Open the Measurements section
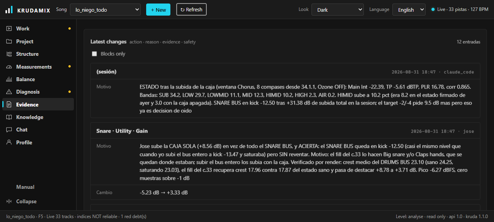Screen dimensions: 494x222 [38, 67]
